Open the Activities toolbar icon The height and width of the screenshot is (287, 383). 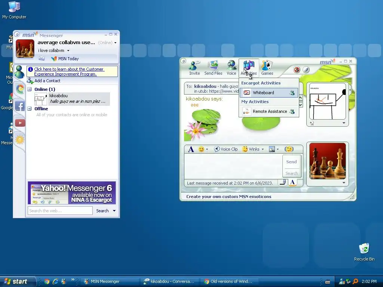pos(249,68)
